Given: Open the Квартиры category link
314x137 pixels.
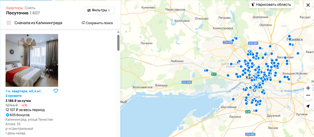Looking at the screenshot, I should point(14,8).
